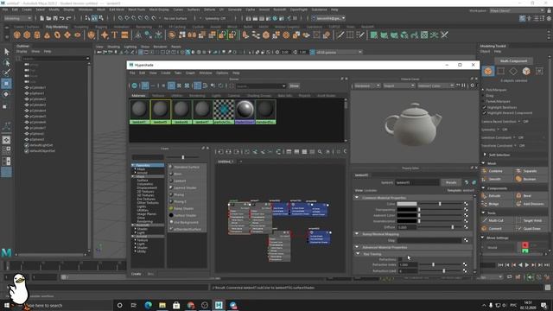Click the magnifier search icon in graph toolbar
This screenshot has height=311, width=553.
click(x=320, y=152)
